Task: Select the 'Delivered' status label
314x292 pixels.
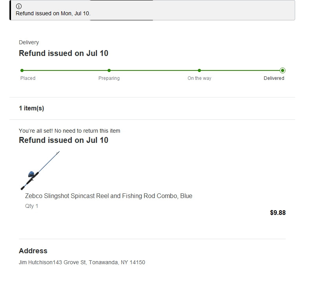Action: (274, 78)
